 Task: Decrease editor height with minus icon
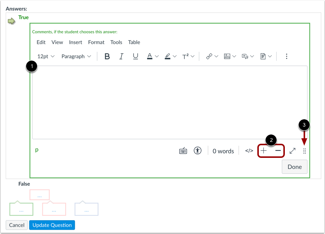pos(278,150)
